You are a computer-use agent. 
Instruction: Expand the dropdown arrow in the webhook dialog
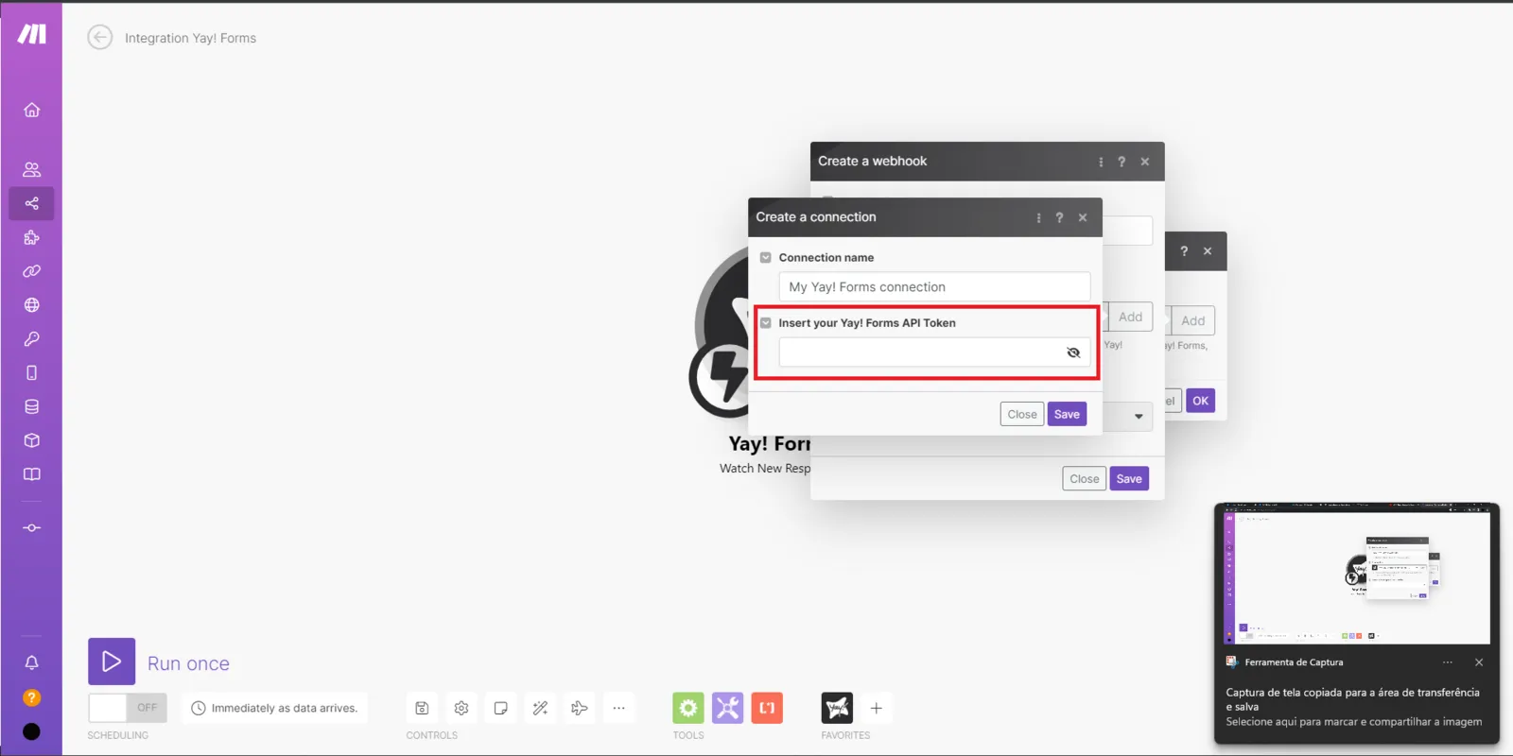1139,417
